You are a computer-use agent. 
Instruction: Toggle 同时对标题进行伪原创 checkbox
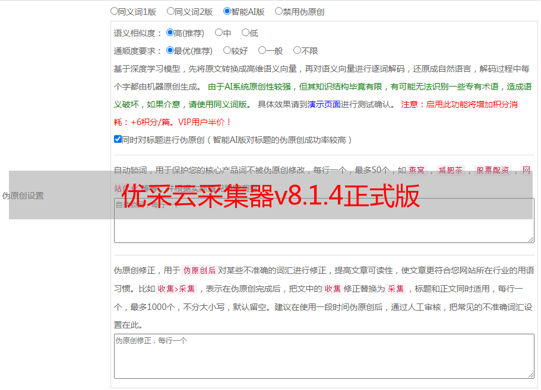[118, 139]
